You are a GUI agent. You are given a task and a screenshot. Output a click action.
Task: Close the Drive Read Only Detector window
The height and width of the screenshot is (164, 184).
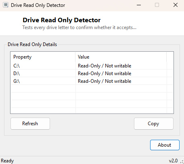(176, 5)
